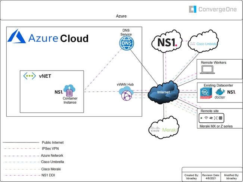Click the Container Instance icon

pyautogui.click(x=70, y=91)
